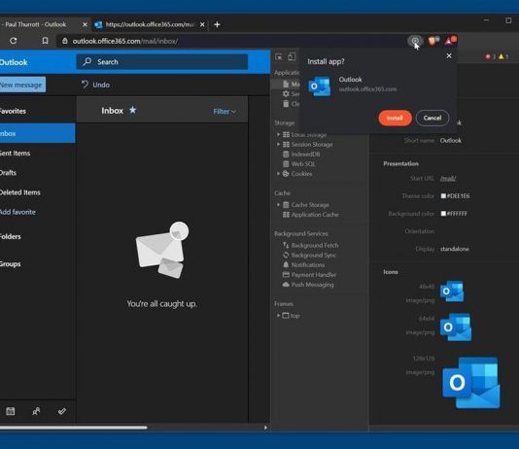519x449 pixels.
Task: Close the outlook.office365.com tab
Action: 202,24
